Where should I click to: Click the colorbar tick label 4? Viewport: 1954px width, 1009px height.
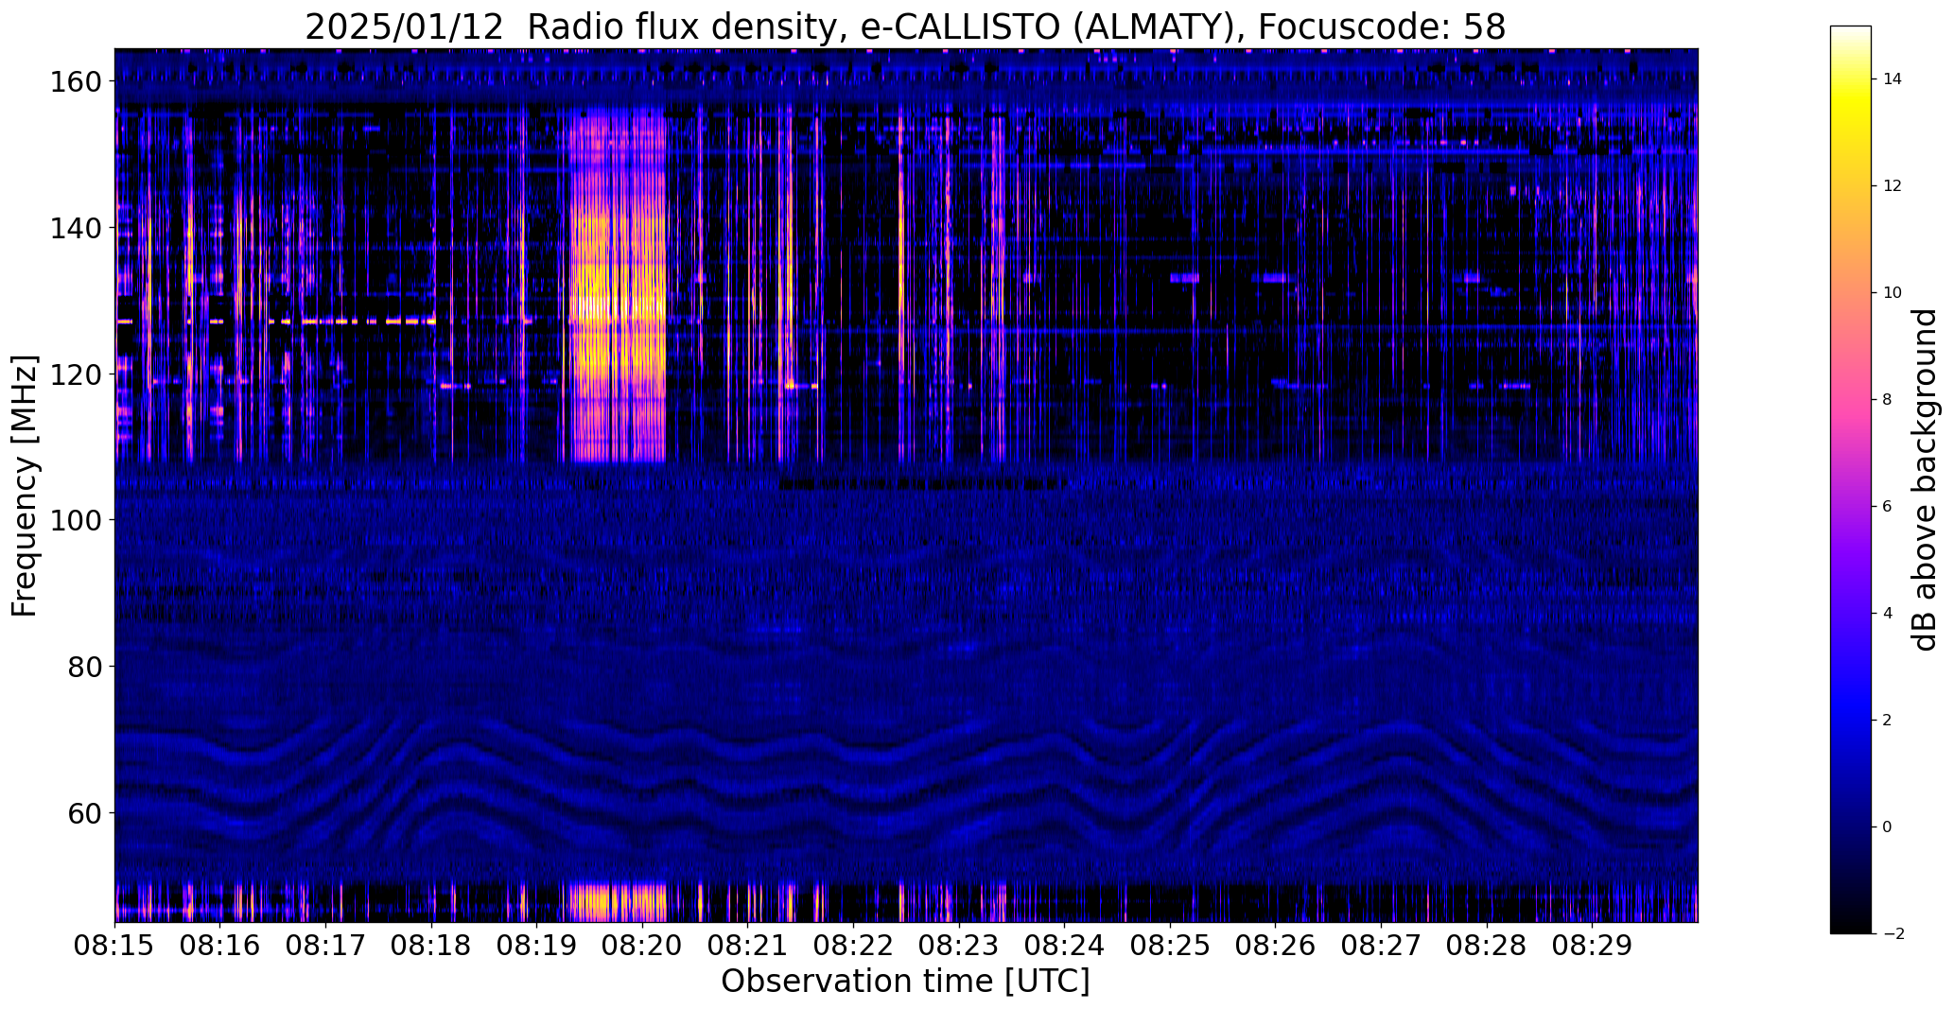point(1888,614)
